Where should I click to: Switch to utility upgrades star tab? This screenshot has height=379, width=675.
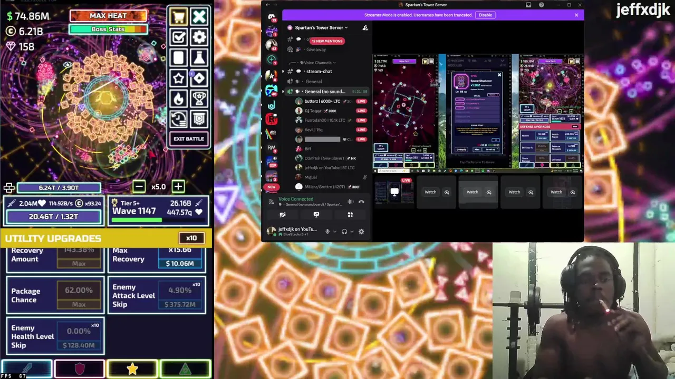coord(132,370)
